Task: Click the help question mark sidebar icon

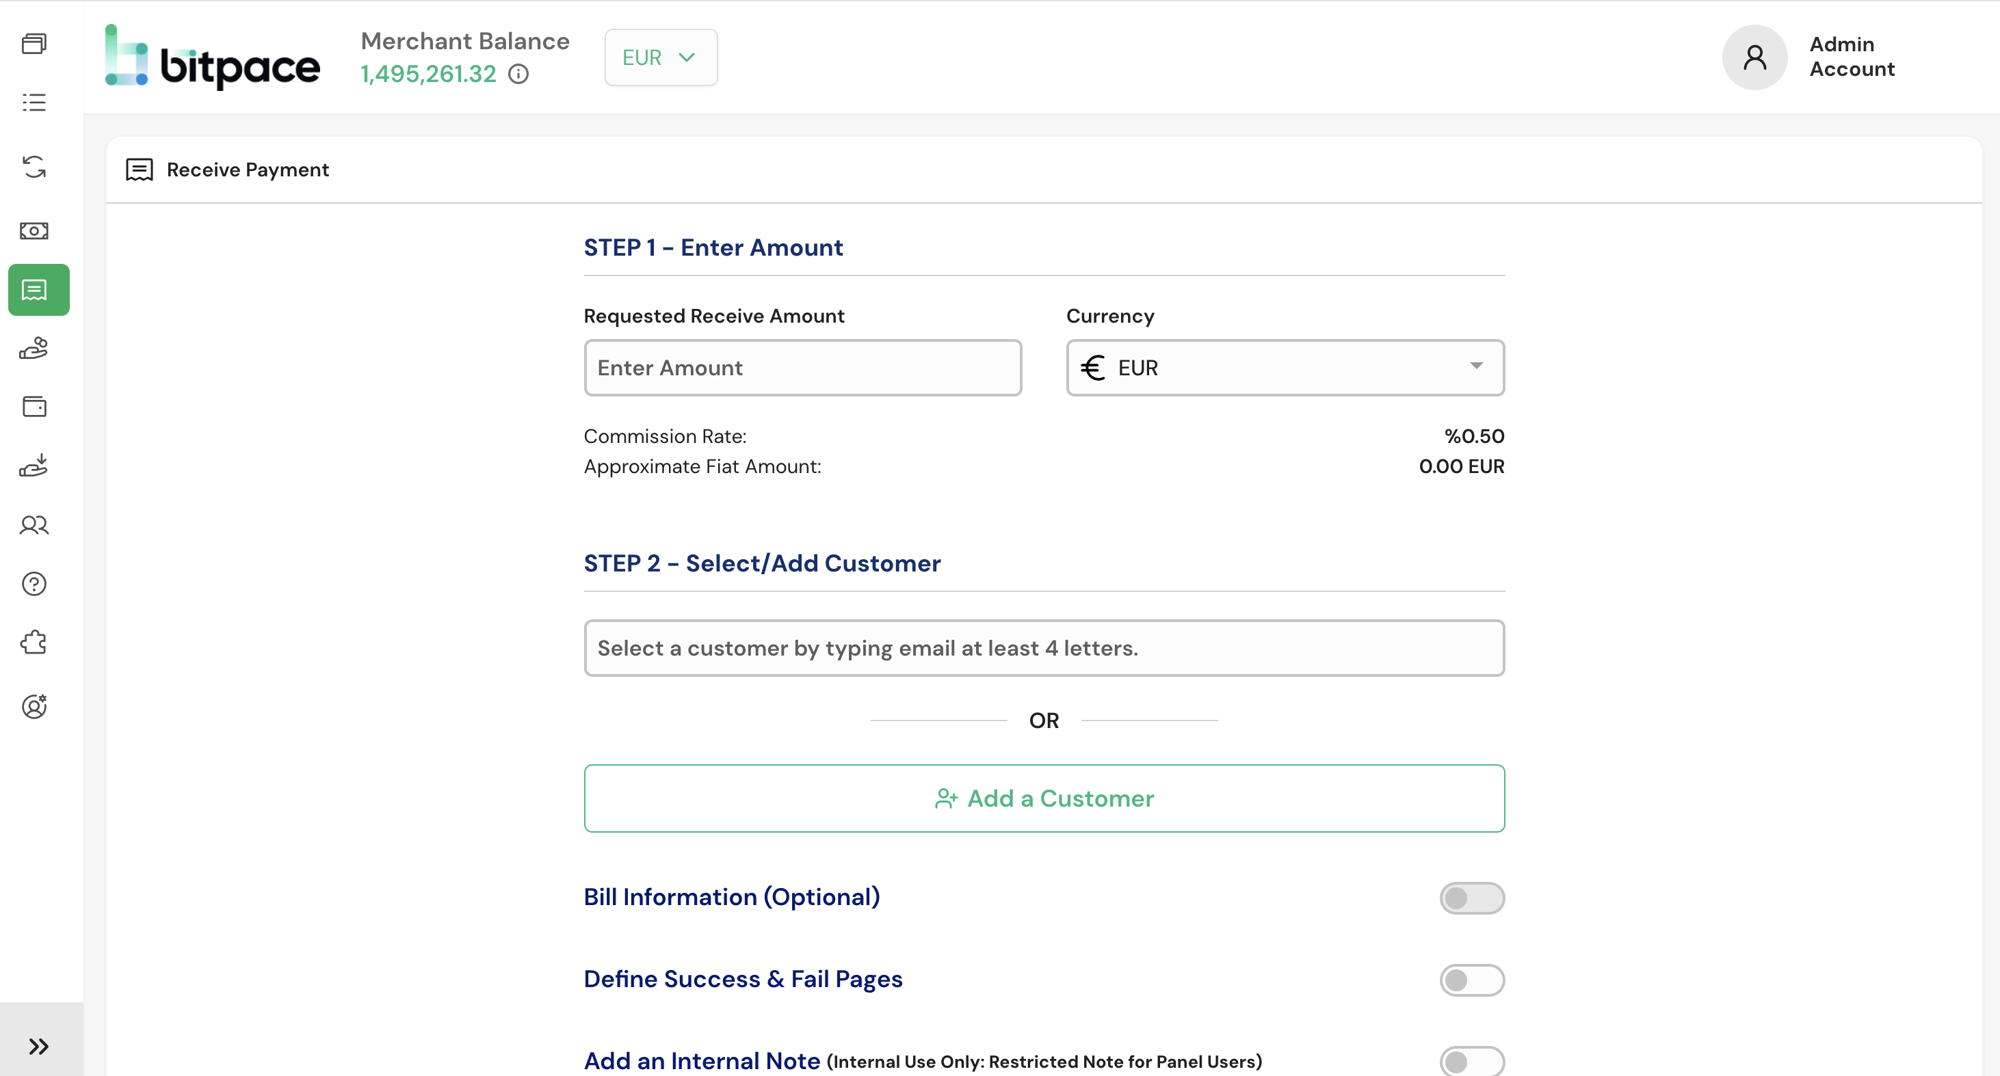Action: click(34, 583)
